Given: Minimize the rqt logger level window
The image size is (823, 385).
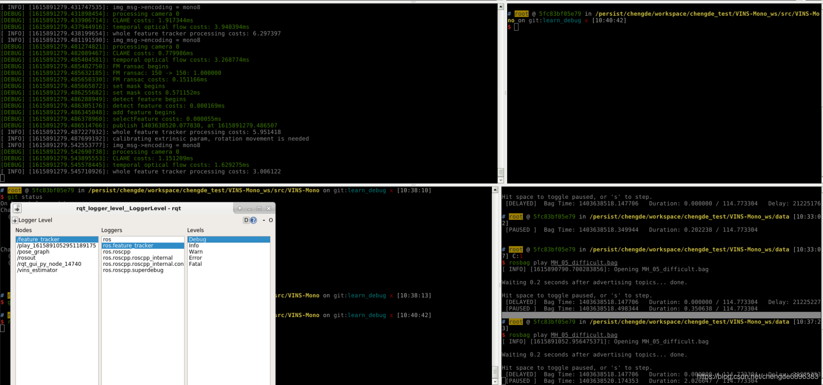Looking at the screenshot, I should pos(249,208).
